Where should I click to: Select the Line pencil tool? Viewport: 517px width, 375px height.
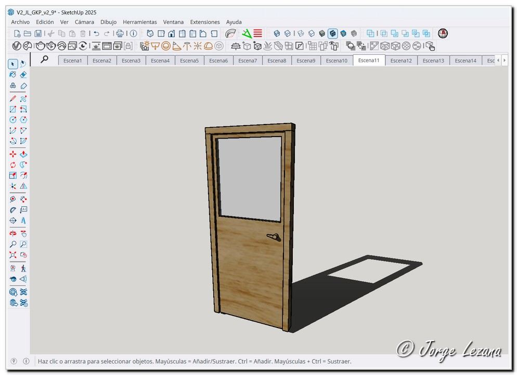pos(13,98)
